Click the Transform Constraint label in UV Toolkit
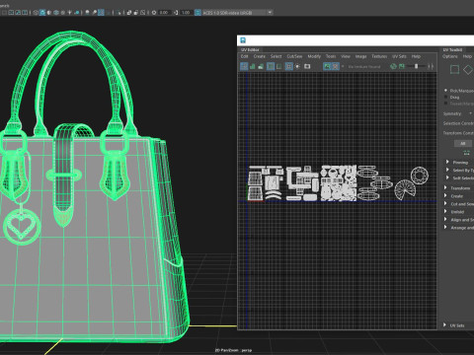Viewport: 474px width, 355px height. point(458,133)
